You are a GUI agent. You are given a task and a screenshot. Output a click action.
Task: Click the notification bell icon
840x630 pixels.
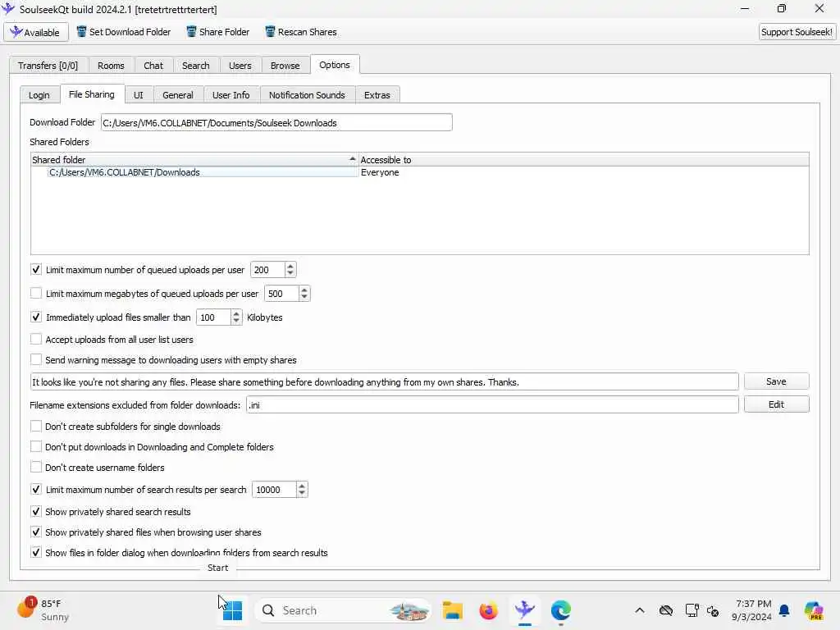pos(784,610)
